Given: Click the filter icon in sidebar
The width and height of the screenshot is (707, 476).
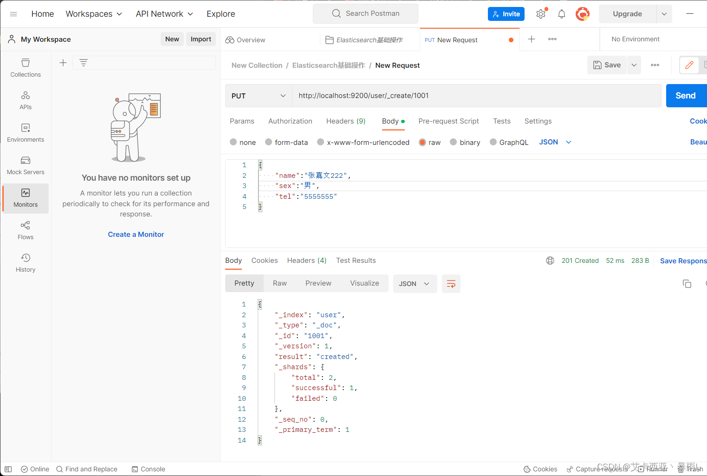Looking at the screenshot, I should click(x=84, y=63).
